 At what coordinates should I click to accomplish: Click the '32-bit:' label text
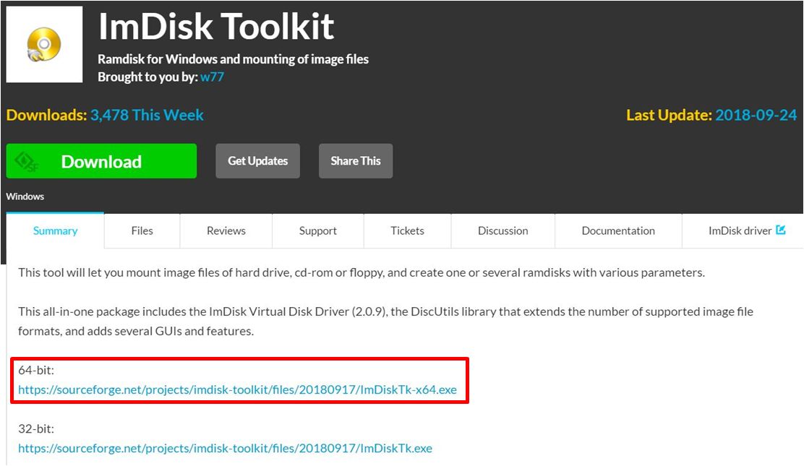(x=36, y=428)
